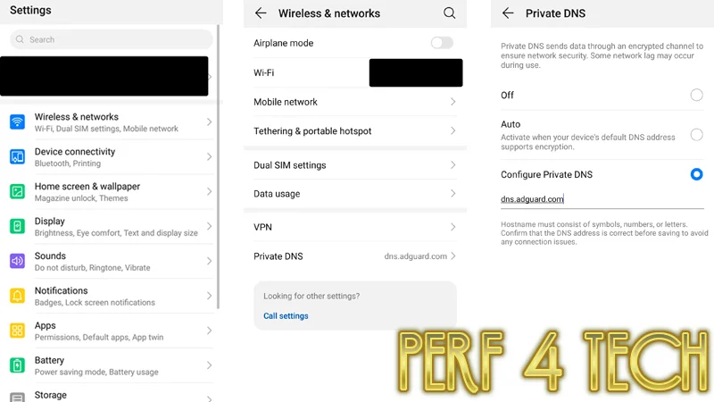
Task: Open the VPN row chevron
Action: (x=452, y=227)
